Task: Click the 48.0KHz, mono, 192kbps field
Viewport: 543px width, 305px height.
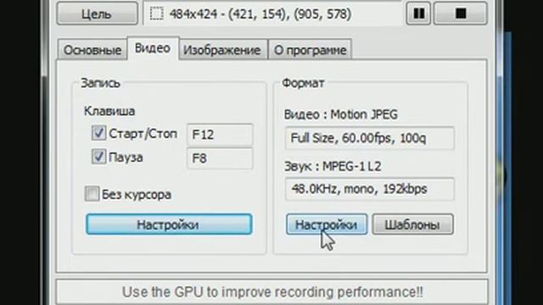Action: 370,189
